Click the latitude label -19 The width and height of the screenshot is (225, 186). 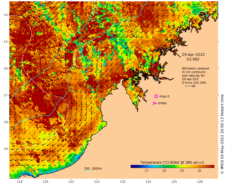(5, 149)
